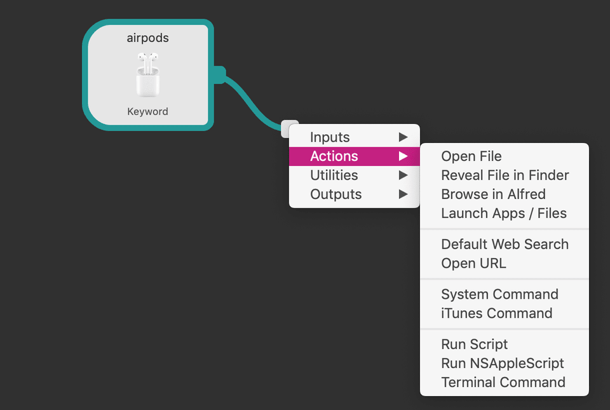Select the Actions menu item
Image resolution: width=610 pixels, height=410 pixels.
(x=334, y=156)
